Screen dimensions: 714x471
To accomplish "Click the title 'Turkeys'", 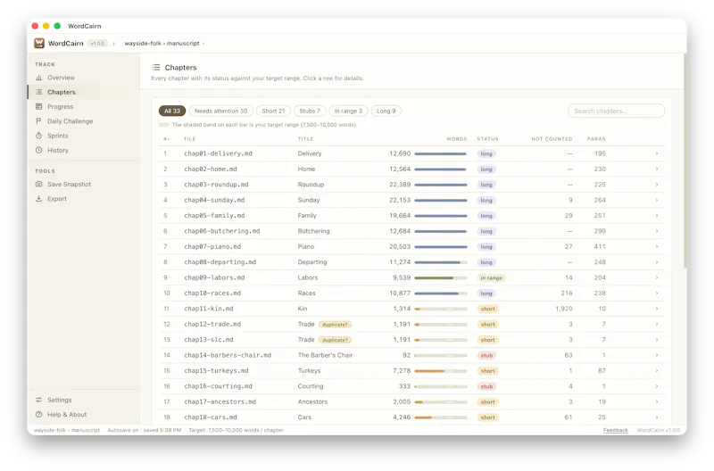I will (309, 371).
